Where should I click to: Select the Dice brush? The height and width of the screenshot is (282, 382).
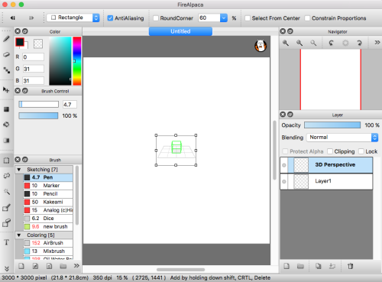[48, 219]
